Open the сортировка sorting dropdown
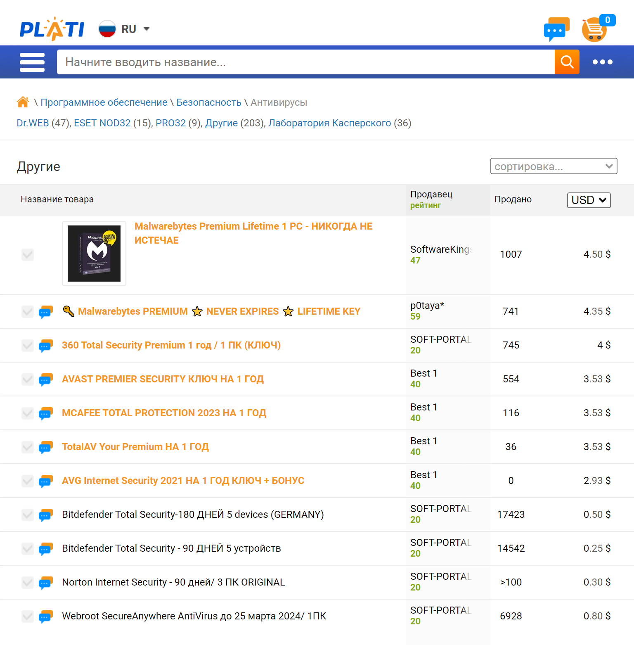The height and width of the screenshot is (645, 634). coord(554,166)
